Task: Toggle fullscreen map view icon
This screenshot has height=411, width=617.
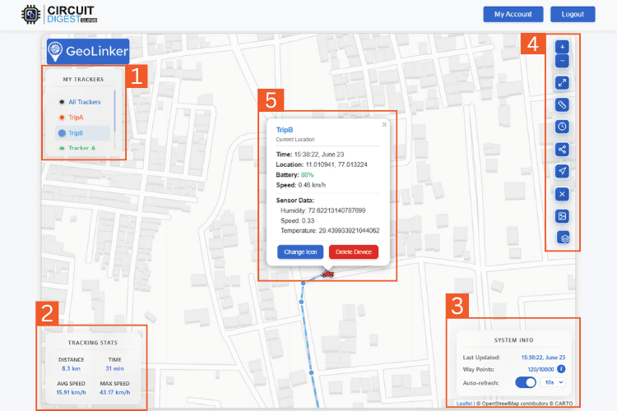Action: click(x=562, y=82)
